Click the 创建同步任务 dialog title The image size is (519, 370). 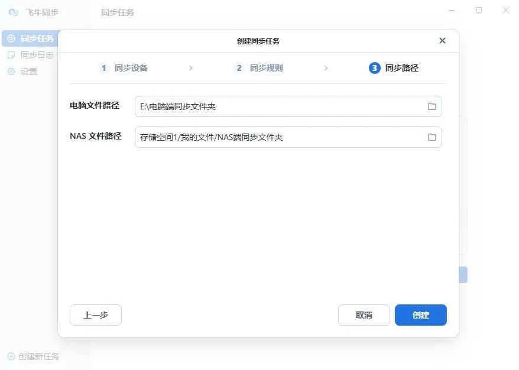coord(258,41)
